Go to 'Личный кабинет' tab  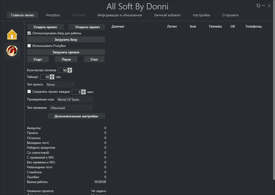(x=167, y=15)
